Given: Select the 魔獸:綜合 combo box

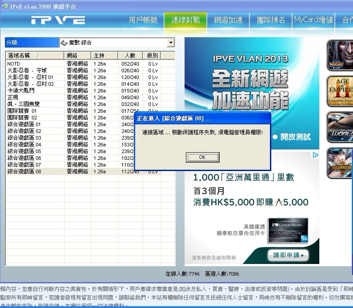Looking at the screenshot, I should (117, 43).
